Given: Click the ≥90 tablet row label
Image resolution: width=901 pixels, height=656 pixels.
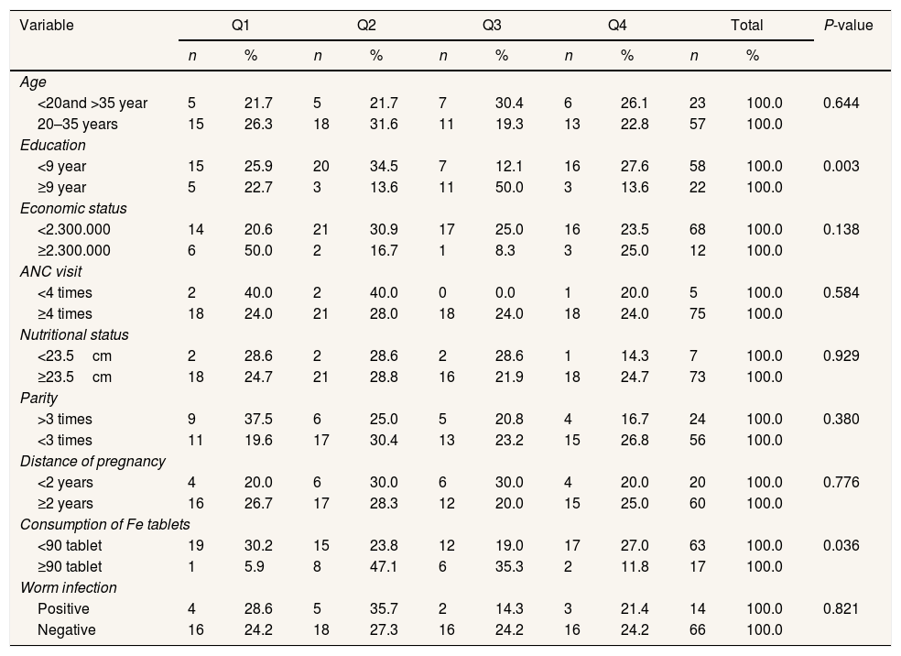Looking at the screenshot, I should (70, 566).
